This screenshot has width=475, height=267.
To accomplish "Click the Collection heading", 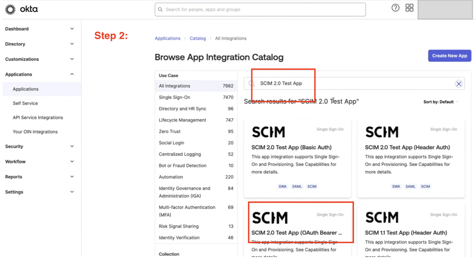I will [169, 254].
